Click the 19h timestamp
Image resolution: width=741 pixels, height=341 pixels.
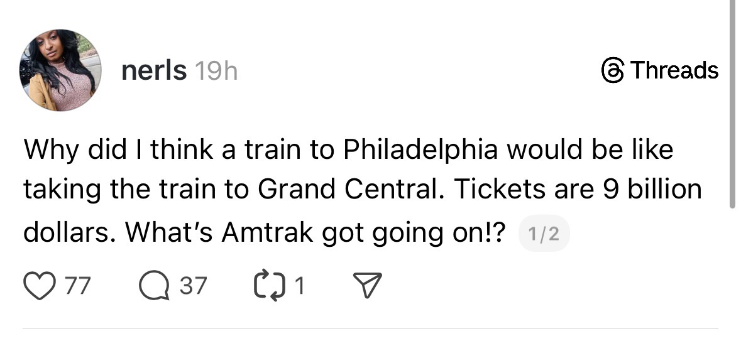click(216, 72)
